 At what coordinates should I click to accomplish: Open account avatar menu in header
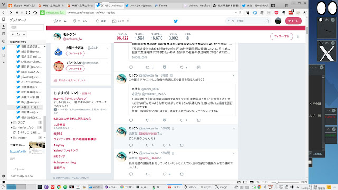tap(278, 21)
